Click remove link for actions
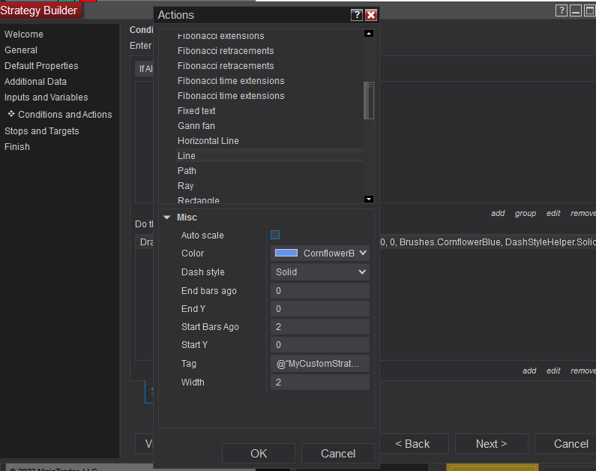 pyautogui.click(x=583, y=370)
